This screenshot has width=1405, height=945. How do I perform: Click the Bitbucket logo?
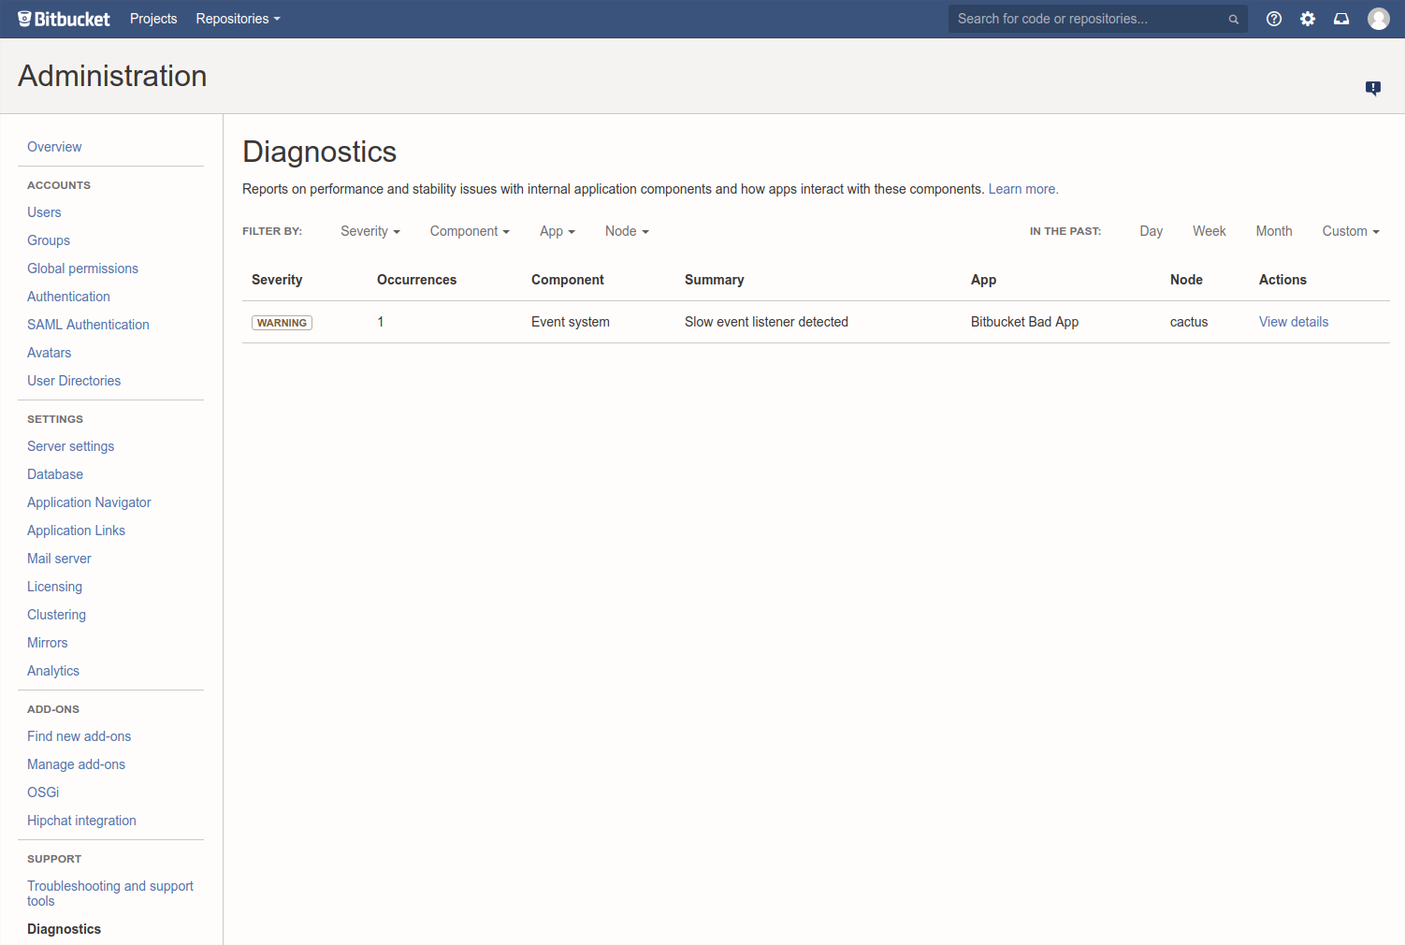coord(64,19)
